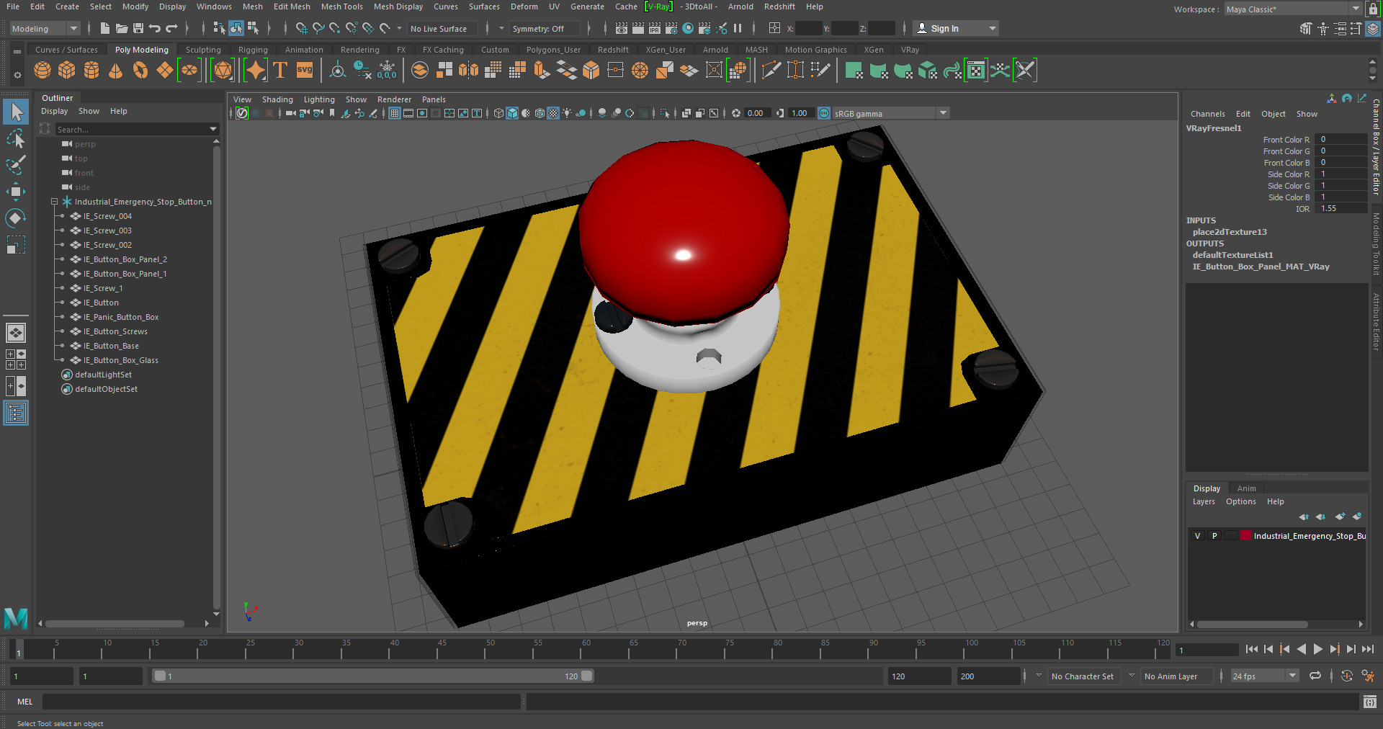Click the Redo arrow icon

(171, 28)
